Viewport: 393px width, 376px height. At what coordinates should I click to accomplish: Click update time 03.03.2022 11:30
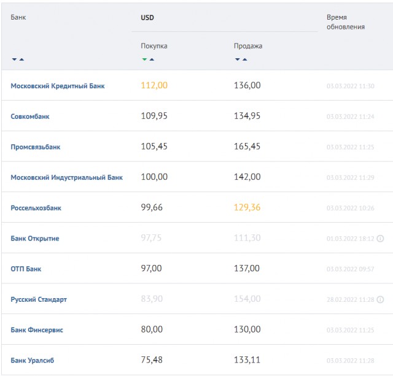tap(351, 86)
